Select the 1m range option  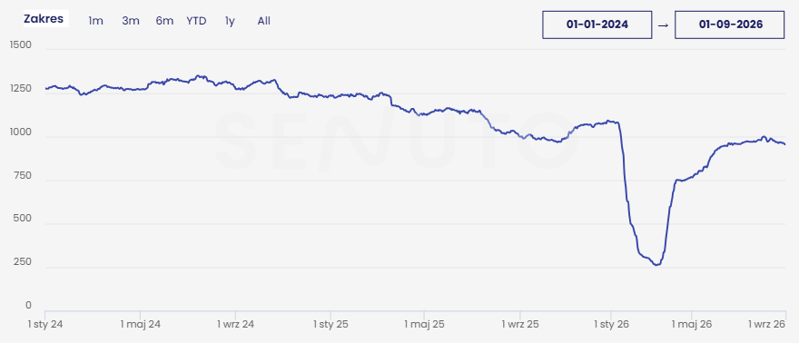tap(96, 21)
